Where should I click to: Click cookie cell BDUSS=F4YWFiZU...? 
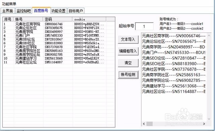coord(89,28)
